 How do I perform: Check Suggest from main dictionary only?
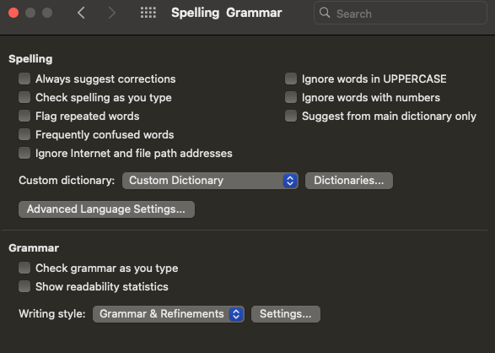click(x=291, y=116)
